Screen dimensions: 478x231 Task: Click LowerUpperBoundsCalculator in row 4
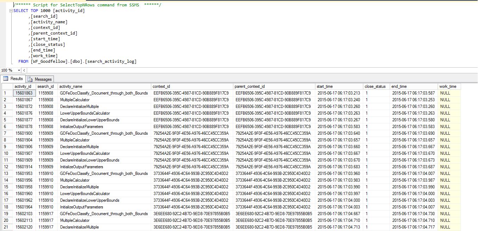point(104,113)
